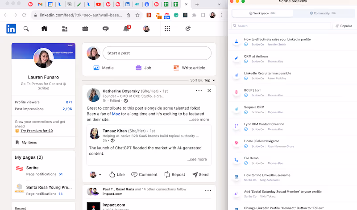
Task: Click the Moz link in post
Action: pos(116,114)
